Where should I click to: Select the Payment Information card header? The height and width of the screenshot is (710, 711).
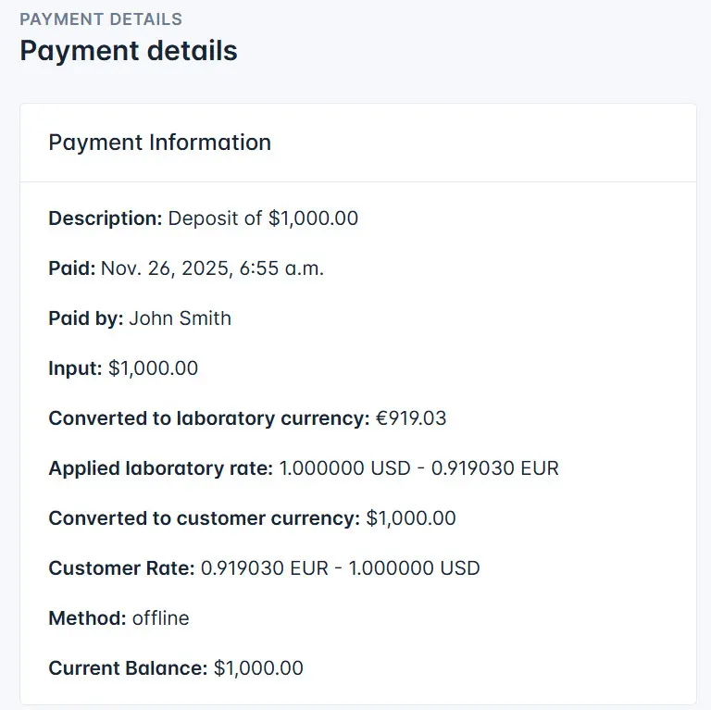159,143
